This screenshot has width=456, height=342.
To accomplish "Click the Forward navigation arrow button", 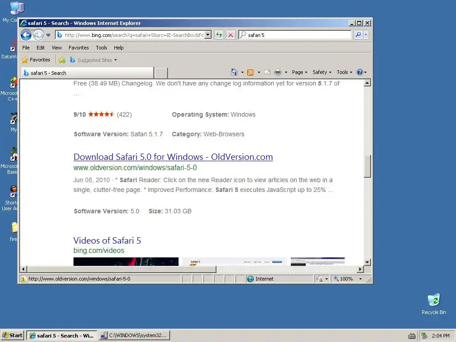I will tap(38, 35).
